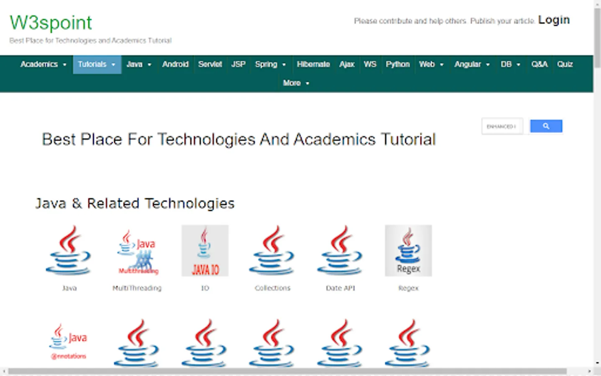Open the Regex tutorial icon

408,250
